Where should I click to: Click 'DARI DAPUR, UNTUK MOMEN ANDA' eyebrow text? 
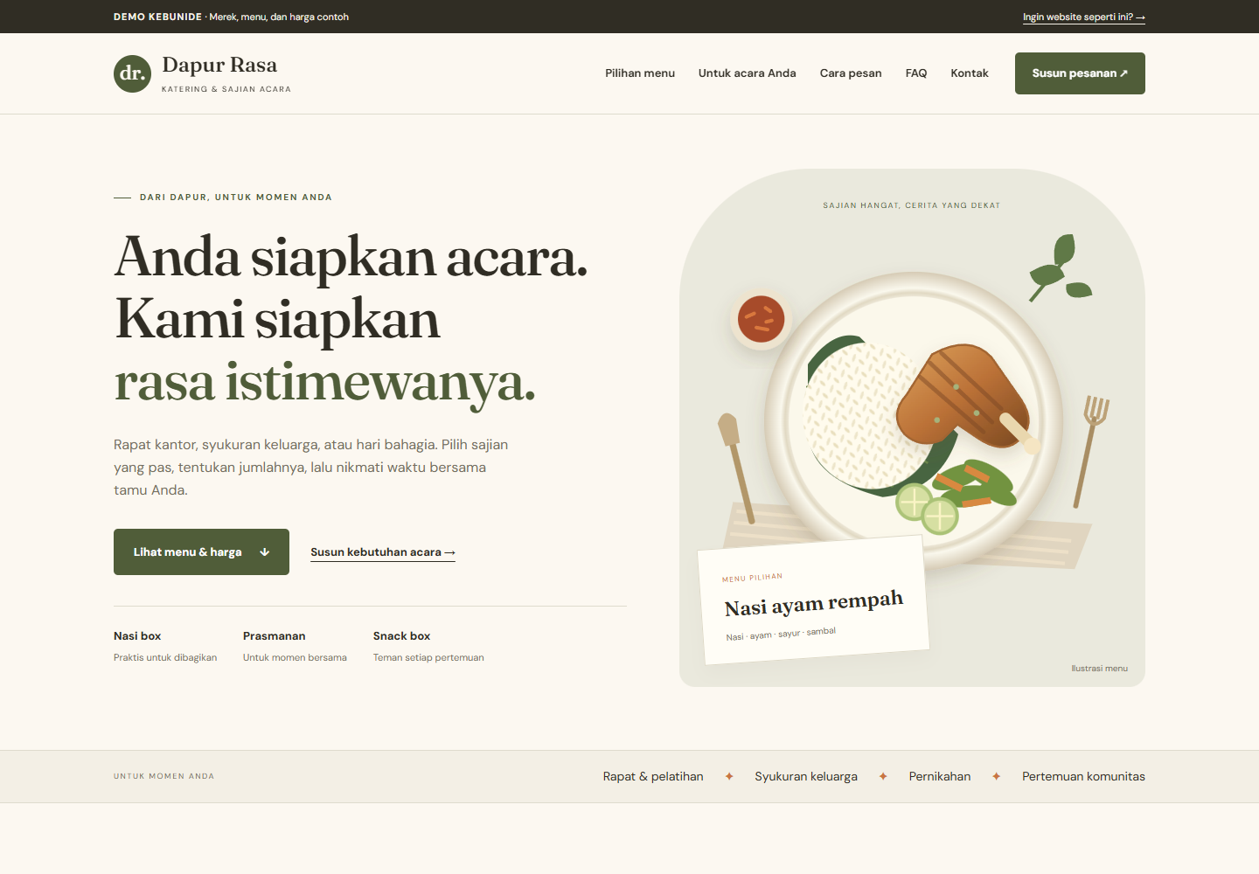236,198
